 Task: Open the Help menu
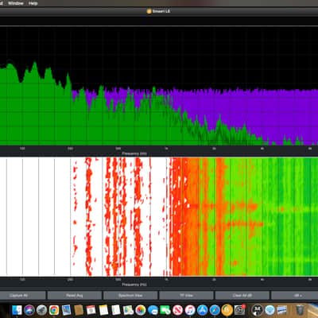[x=33, y=3]
